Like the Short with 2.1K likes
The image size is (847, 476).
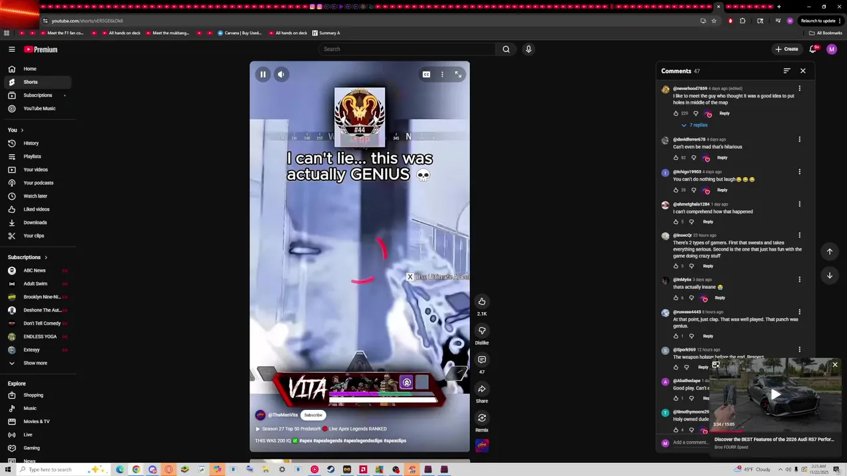pos(482,301)
